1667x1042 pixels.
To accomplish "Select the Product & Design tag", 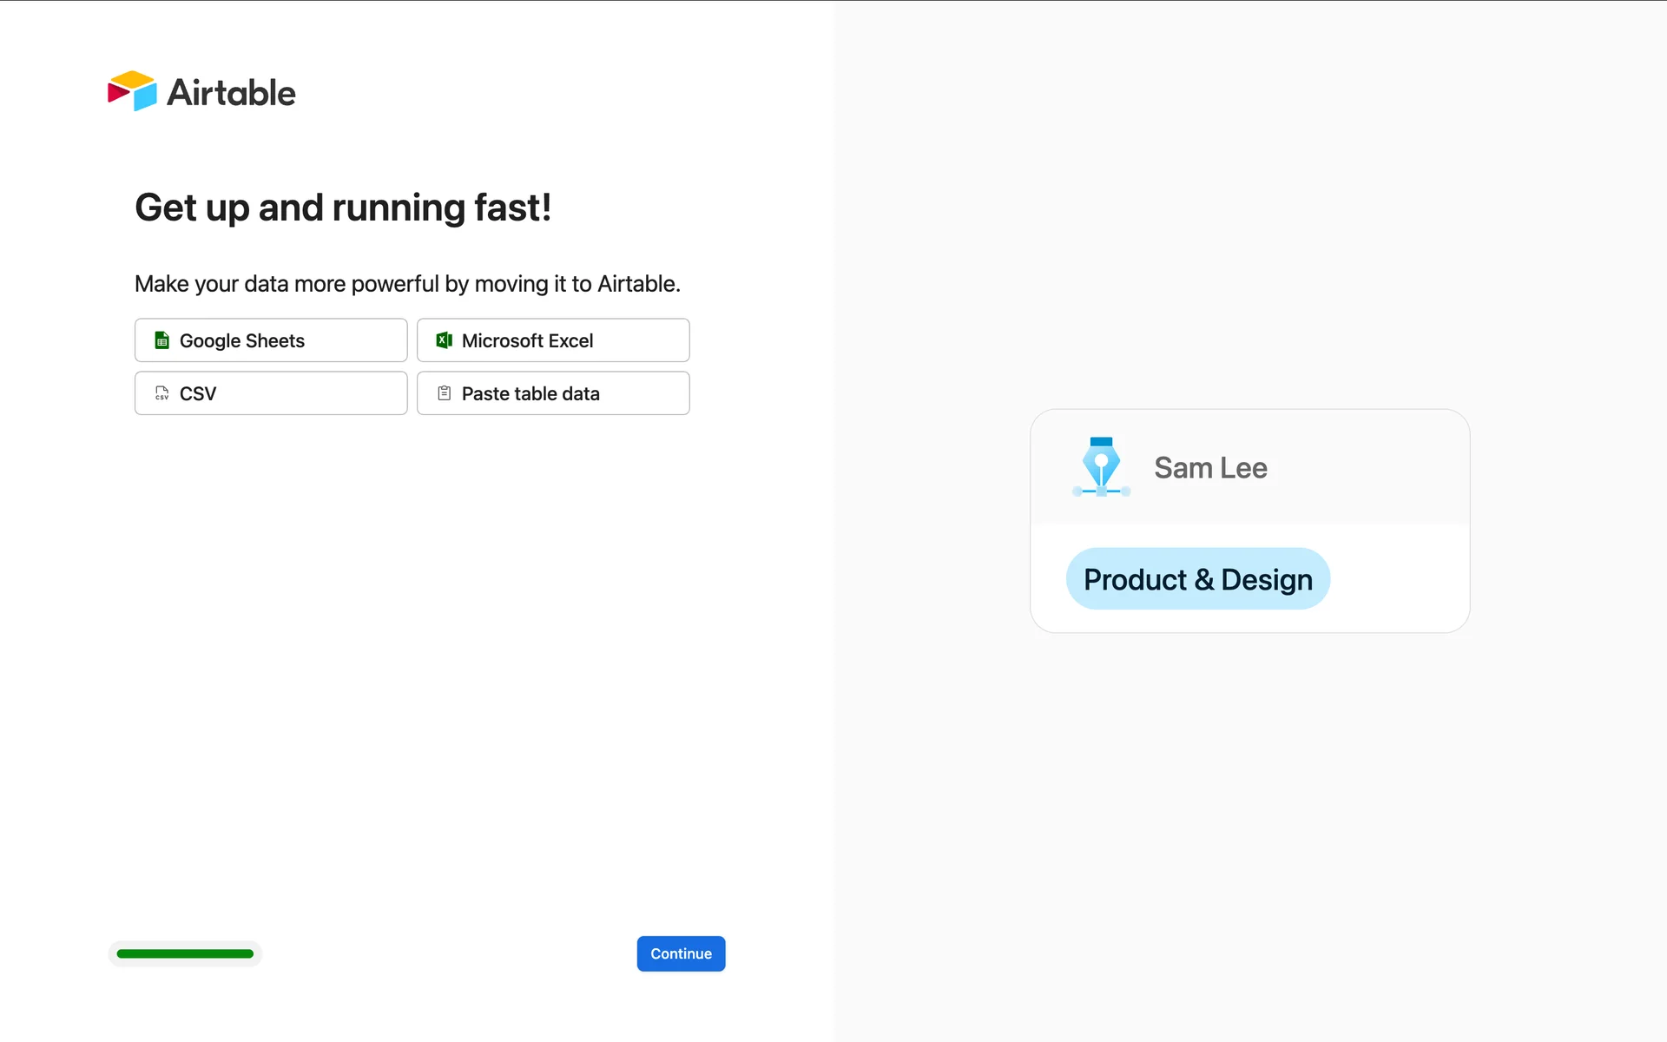I will [1197, 579].
